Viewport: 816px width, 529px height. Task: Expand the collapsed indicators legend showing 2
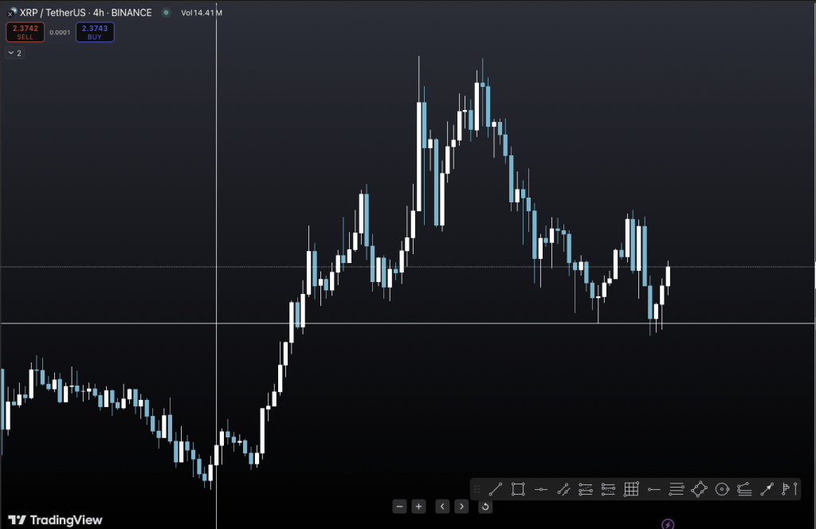coord(14,53)
